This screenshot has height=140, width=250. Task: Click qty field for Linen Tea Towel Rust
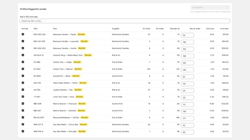click(x=187, y=98)
